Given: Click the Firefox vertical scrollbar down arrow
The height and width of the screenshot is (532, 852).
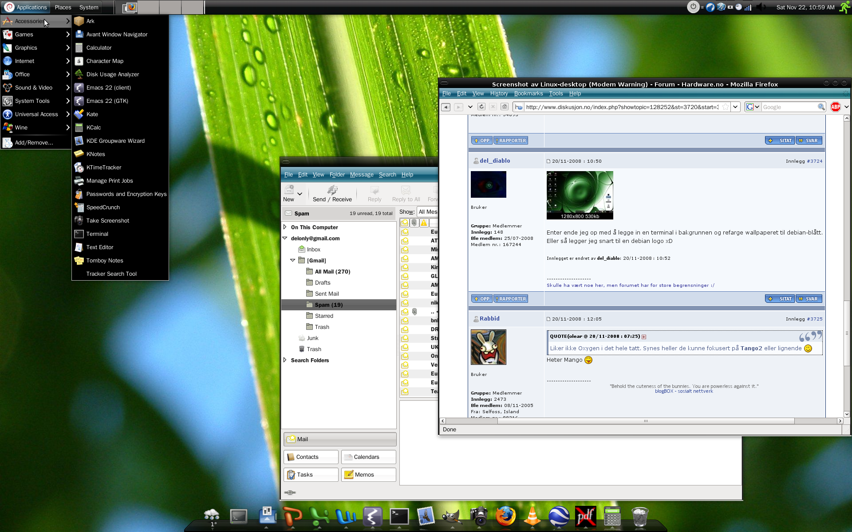Looking at the screenshot, I should [x=847, y=414].
